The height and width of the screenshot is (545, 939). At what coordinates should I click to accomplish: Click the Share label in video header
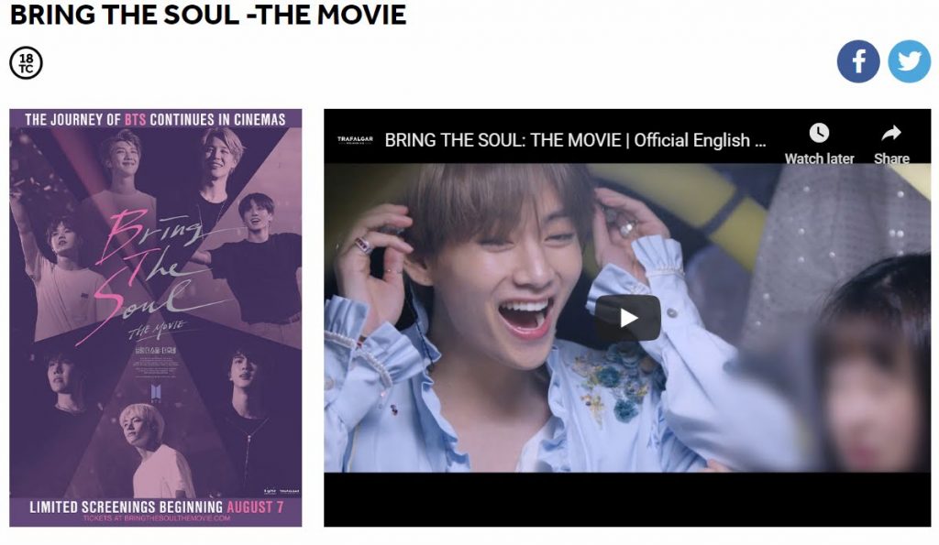point(891,158)
